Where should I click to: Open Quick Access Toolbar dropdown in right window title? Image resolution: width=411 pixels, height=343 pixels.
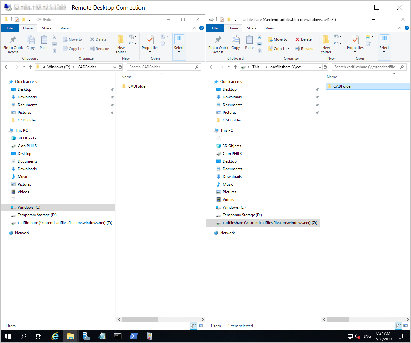click(235, 20)
